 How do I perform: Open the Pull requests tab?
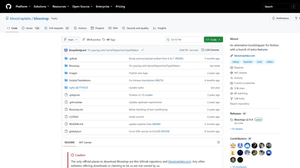click(x=57, y=28)
